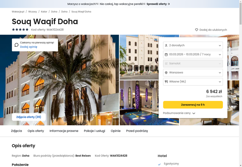Switch to the Opis oferty tab
The image size is (242, 167).
pos(36,131)
